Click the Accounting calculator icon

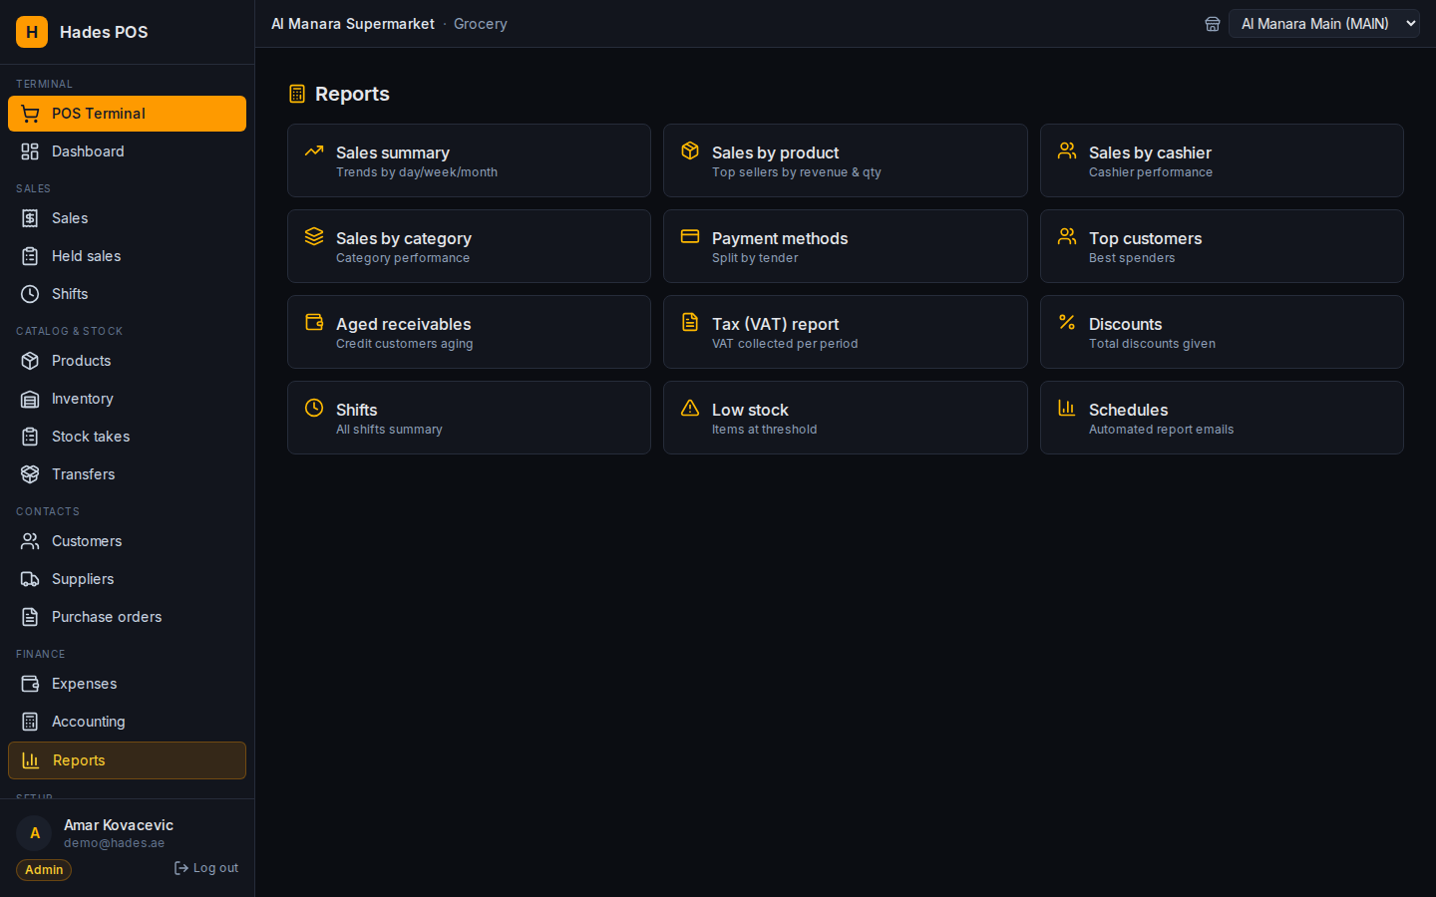point(30,722)
